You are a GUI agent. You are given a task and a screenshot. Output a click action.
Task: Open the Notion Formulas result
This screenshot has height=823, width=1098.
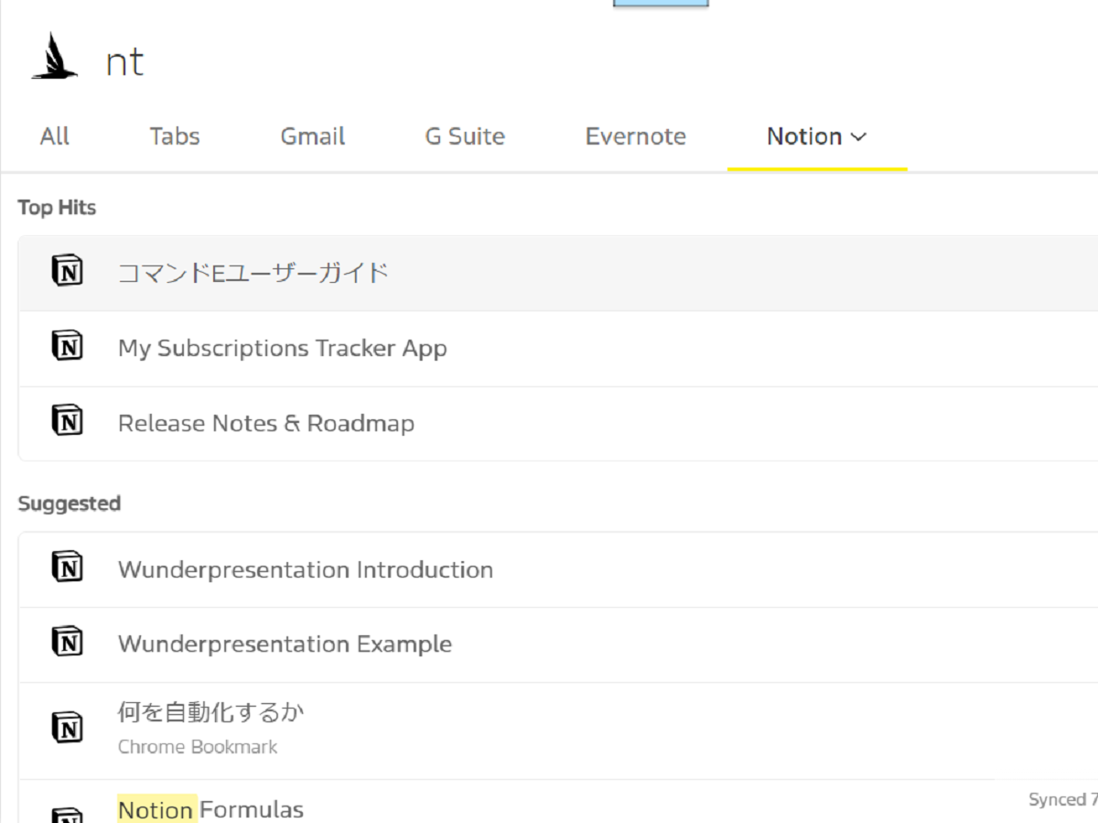558,803
